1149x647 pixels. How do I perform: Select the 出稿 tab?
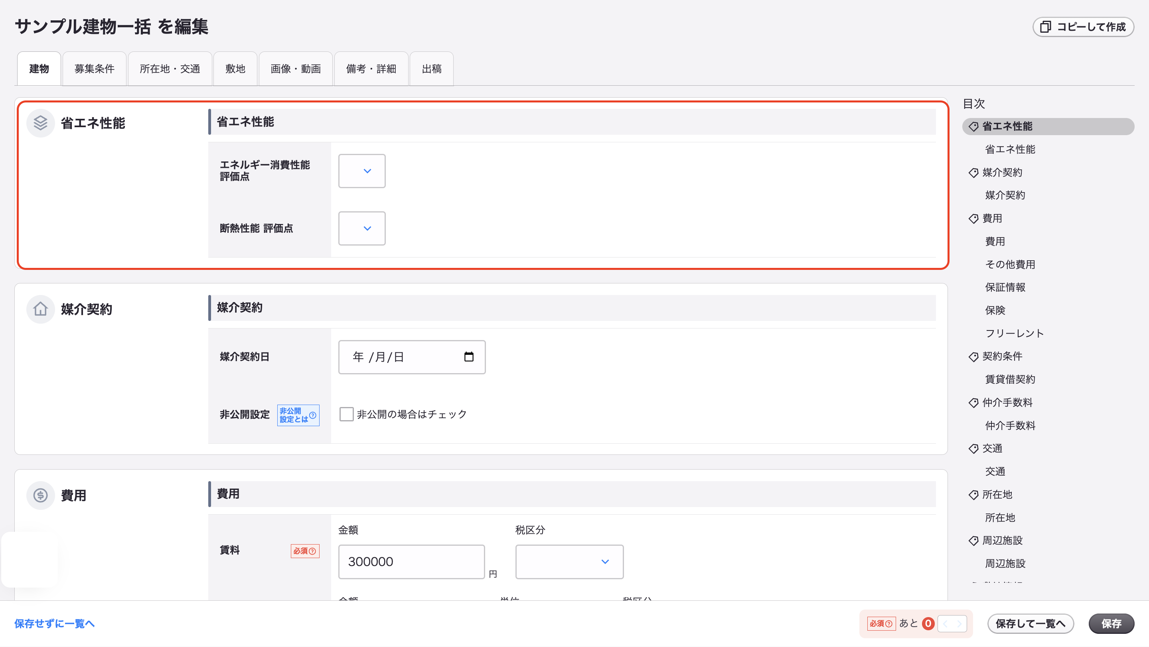tap(432, 69)
